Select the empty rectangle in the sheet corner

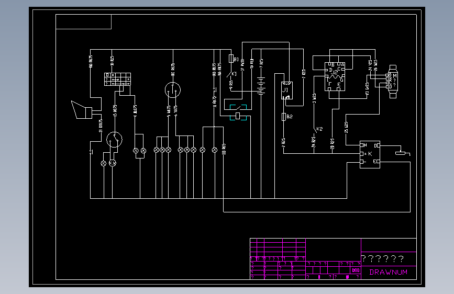point(83,21)
